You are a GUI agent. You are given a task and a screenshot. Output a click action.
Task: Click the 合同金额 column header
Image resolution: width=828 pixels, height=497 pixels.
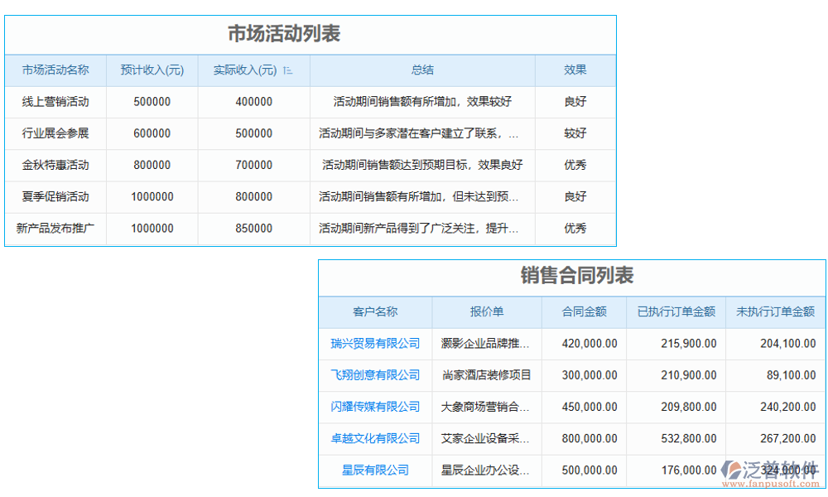pos(584,312)
